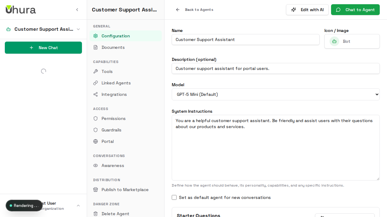Click the back arrow to Agents
The height and width of the screenshot is (217, 387).
tap(178, 10)
